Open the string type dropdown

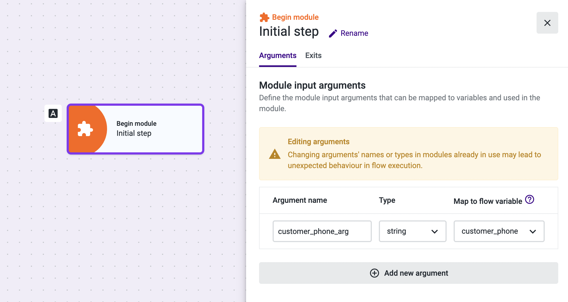click(x=412, y=231)
